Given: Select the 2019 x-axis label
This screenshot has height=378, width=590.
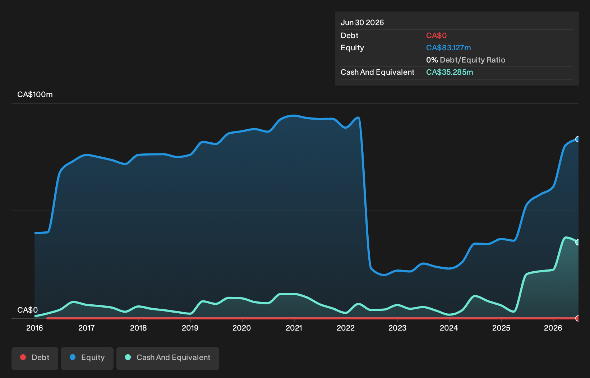Looking at the screenshot, I should pyautogui.click(x=190, y=328).
